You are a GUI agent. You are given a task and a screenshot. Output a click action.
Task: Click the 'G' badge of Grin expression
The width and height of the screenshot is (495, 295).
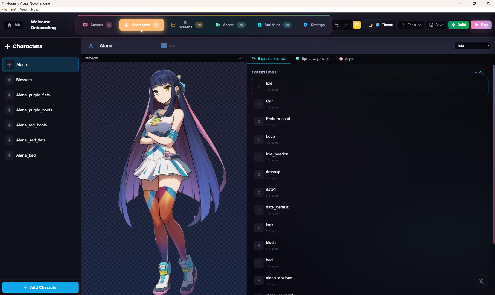[x=259, y=104]
